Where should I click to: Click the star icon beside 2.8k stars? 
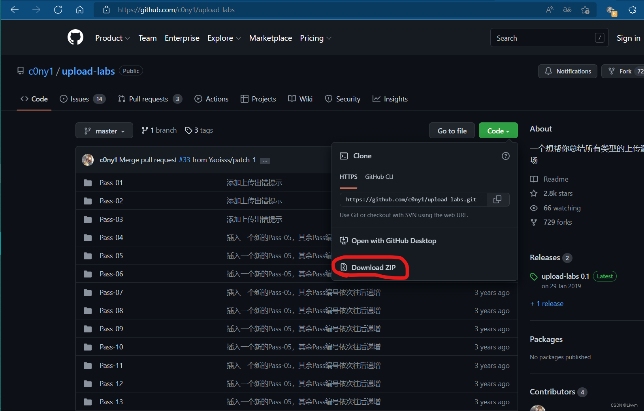click(534, 193)
